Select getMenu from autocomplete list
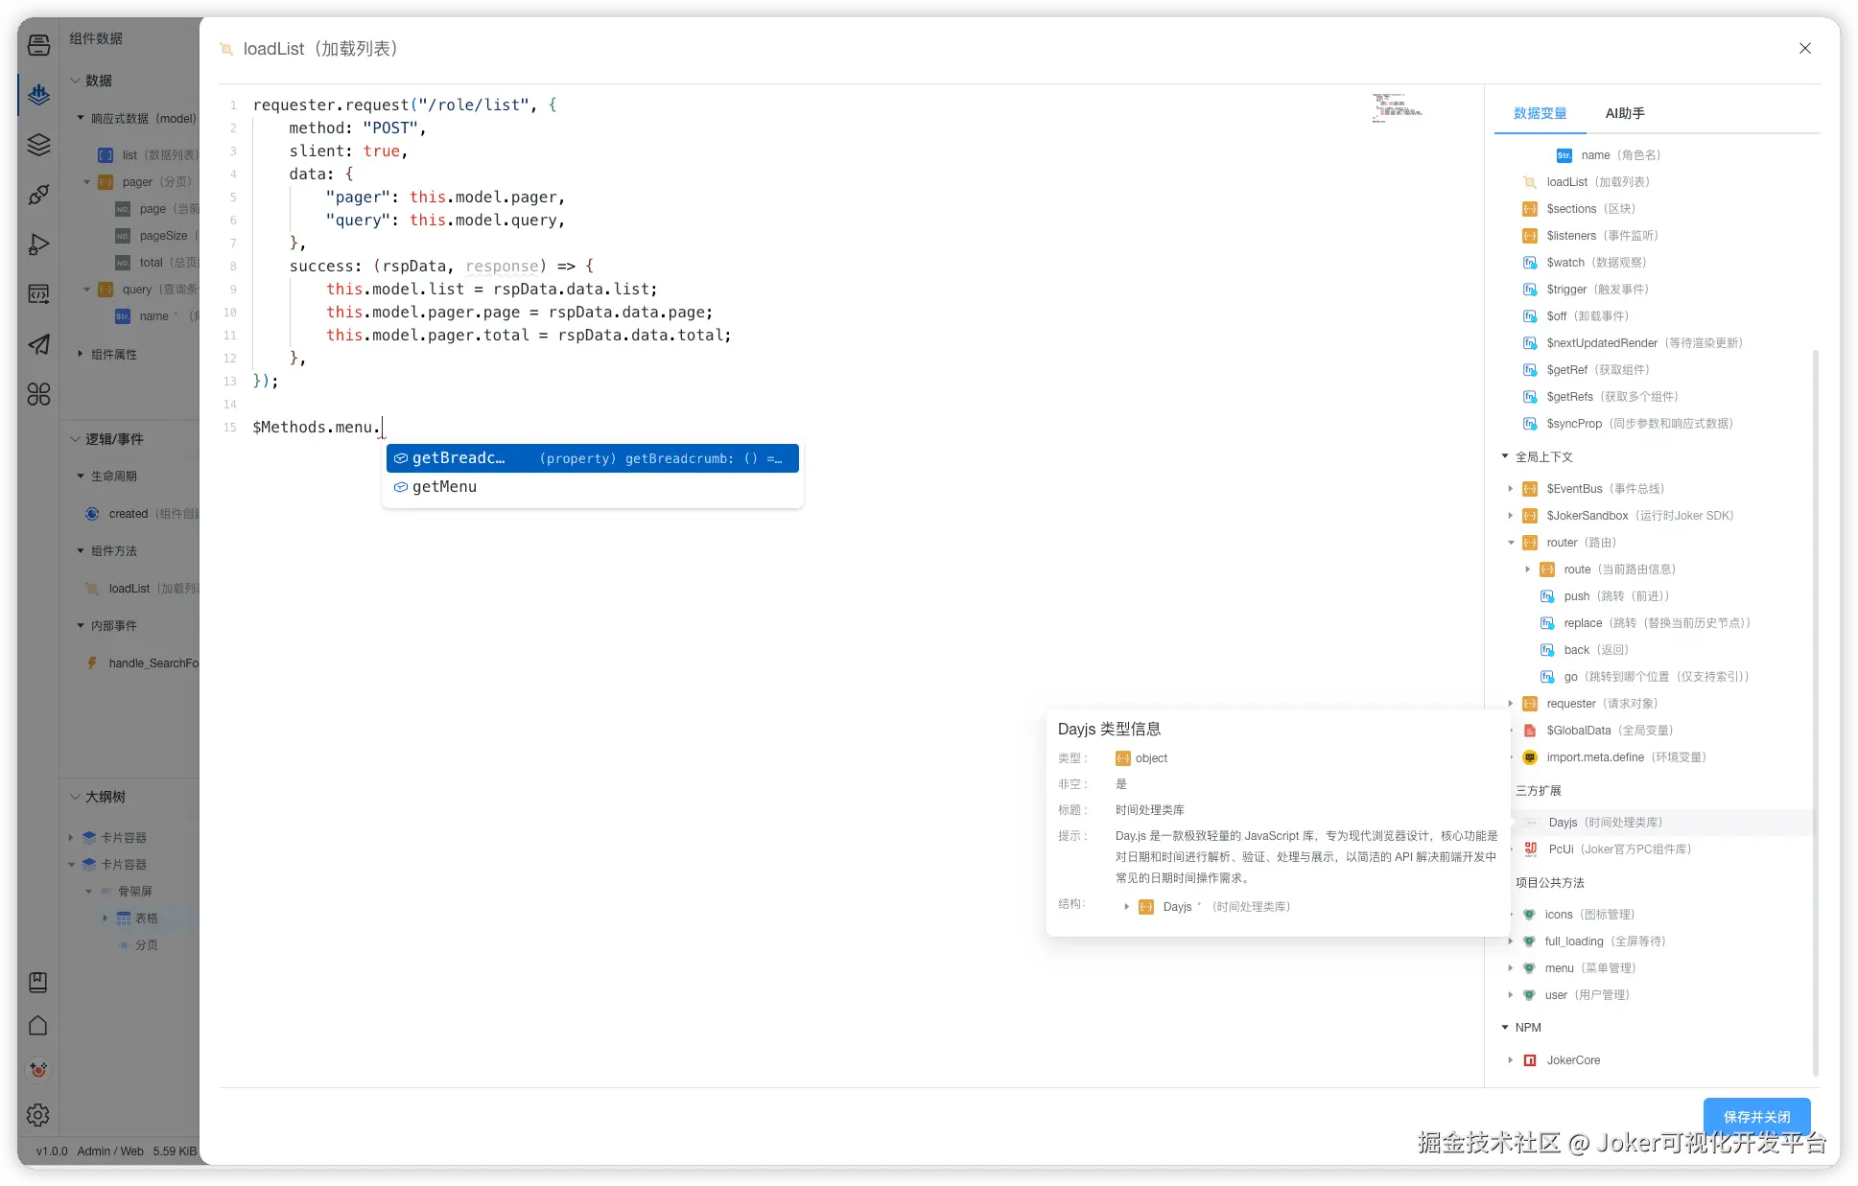Image resolution: width=1858 pixels, height=1186 pixels. [444, 487]
